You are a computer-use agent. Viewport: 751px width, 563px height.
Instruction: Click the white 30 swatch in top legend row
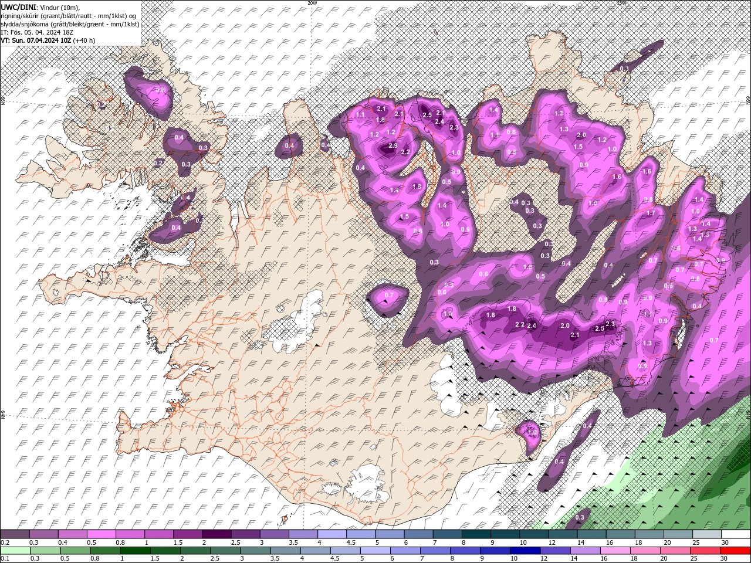coord(736,534)
